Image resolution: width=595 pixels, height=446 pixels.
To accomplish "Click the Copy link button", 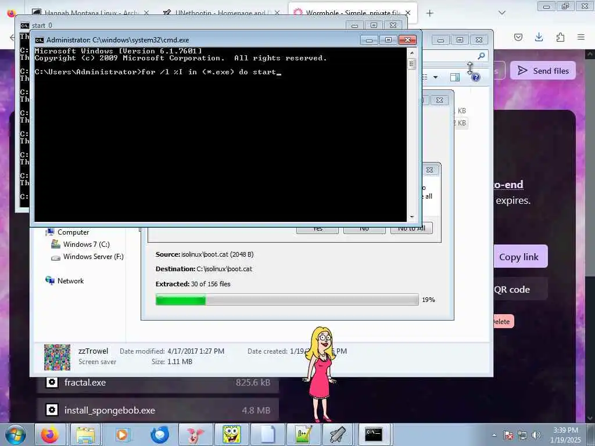I will coord(521,257).
